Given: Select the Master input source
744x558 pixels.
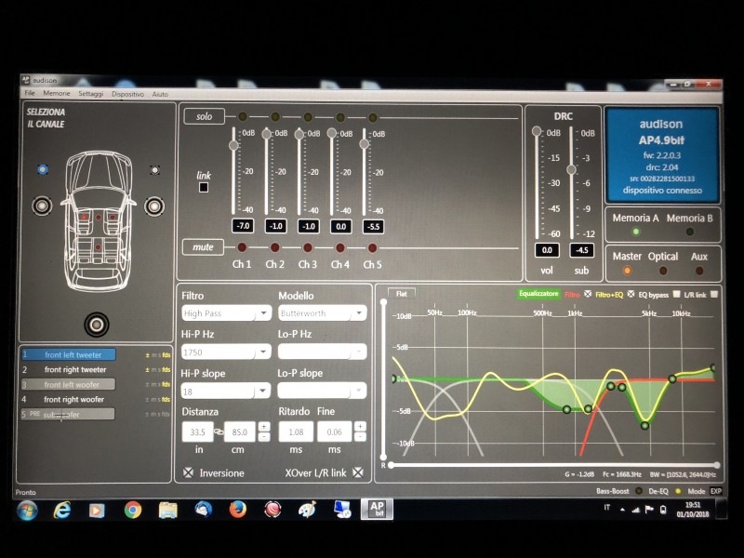Looking at the screenshot, I should tap(627, 271).
